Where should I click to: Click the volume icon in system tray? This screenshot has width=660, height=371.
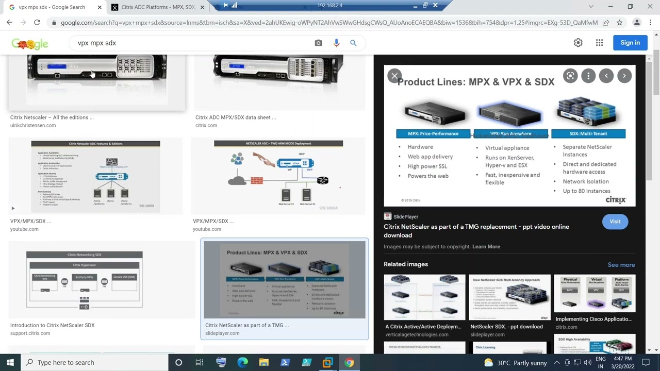coord(588,362)
